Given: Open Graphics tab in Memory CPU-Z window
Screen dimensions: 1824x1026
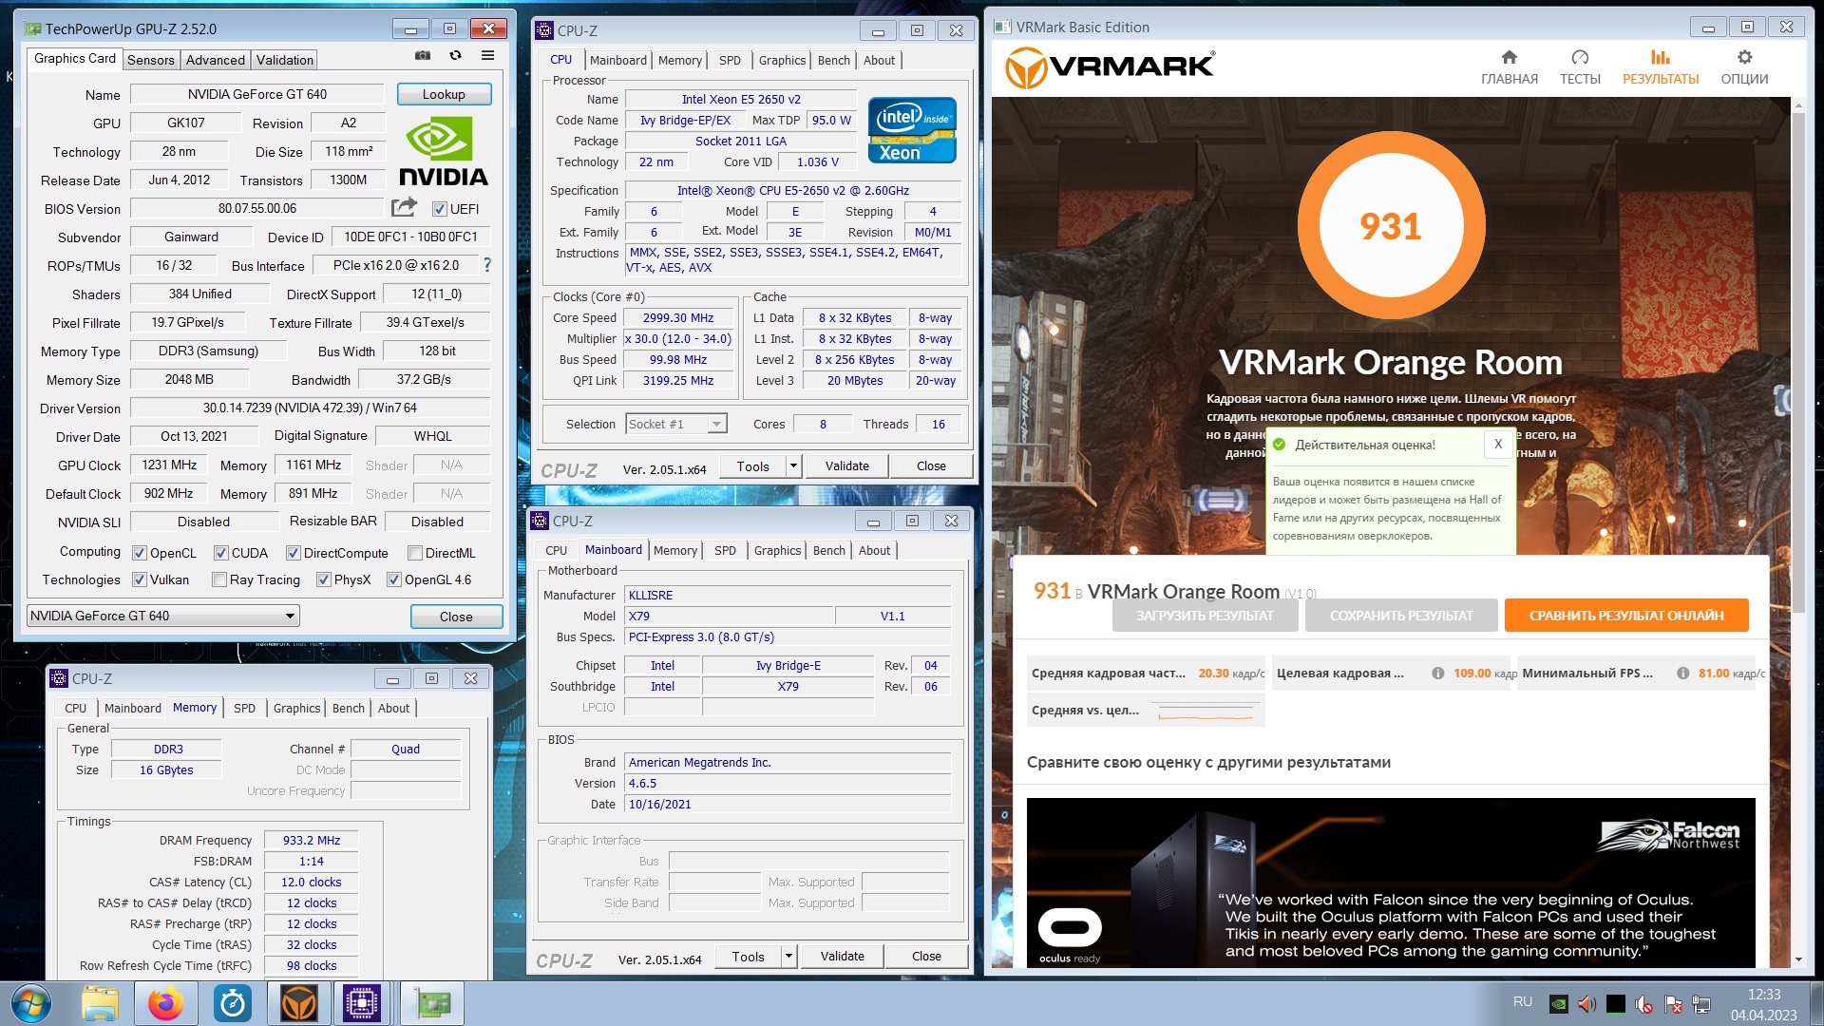Looking at the screenshot, I should pos(296,708).
